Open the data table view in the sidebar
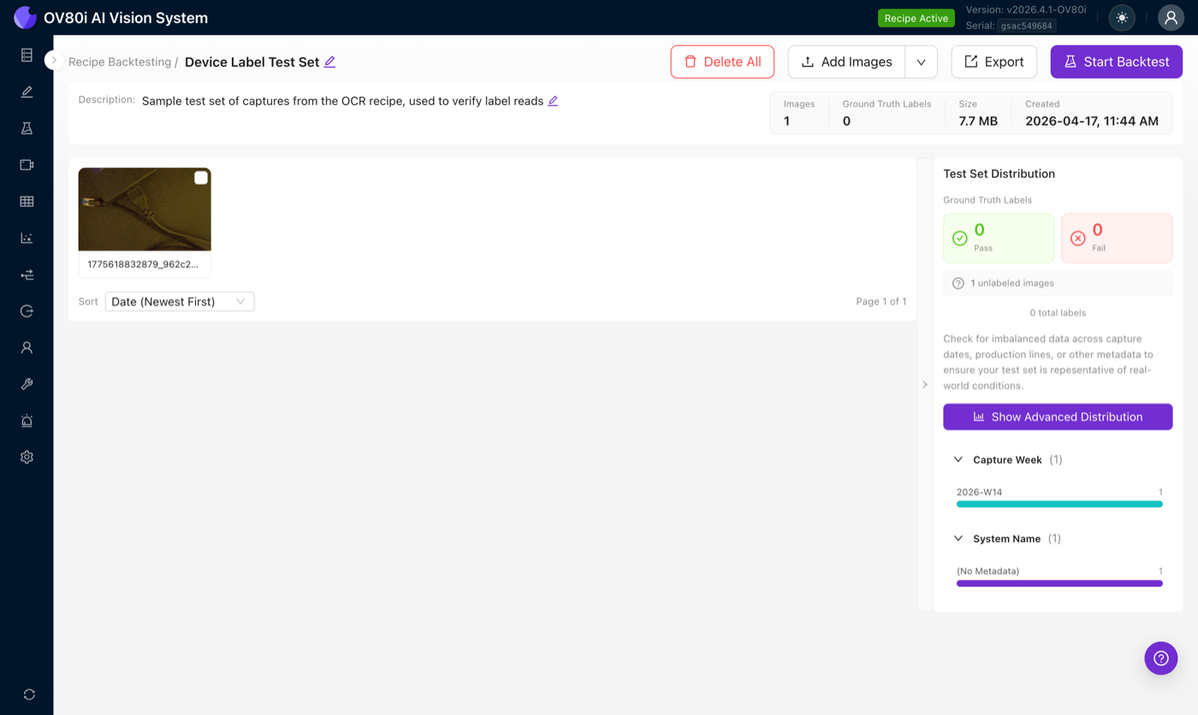This screenshot has height=715, width=1198. point(27,201)
